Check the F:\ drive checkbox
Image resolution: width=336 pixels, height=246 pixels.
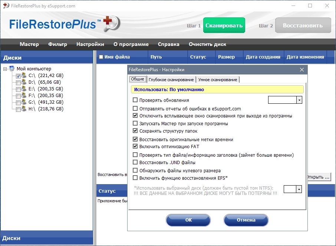pyautogui.click(x=18, y=96)
